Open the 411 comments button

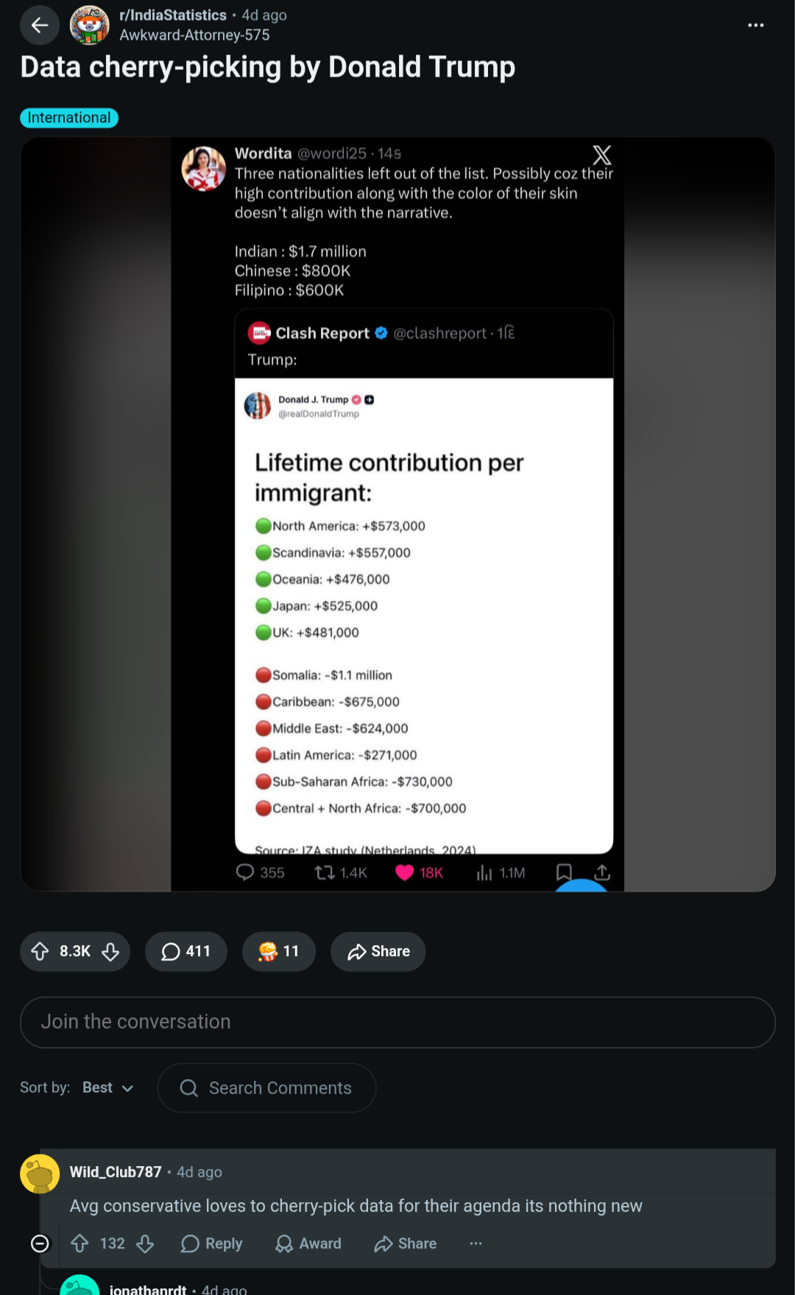(185, 952)
